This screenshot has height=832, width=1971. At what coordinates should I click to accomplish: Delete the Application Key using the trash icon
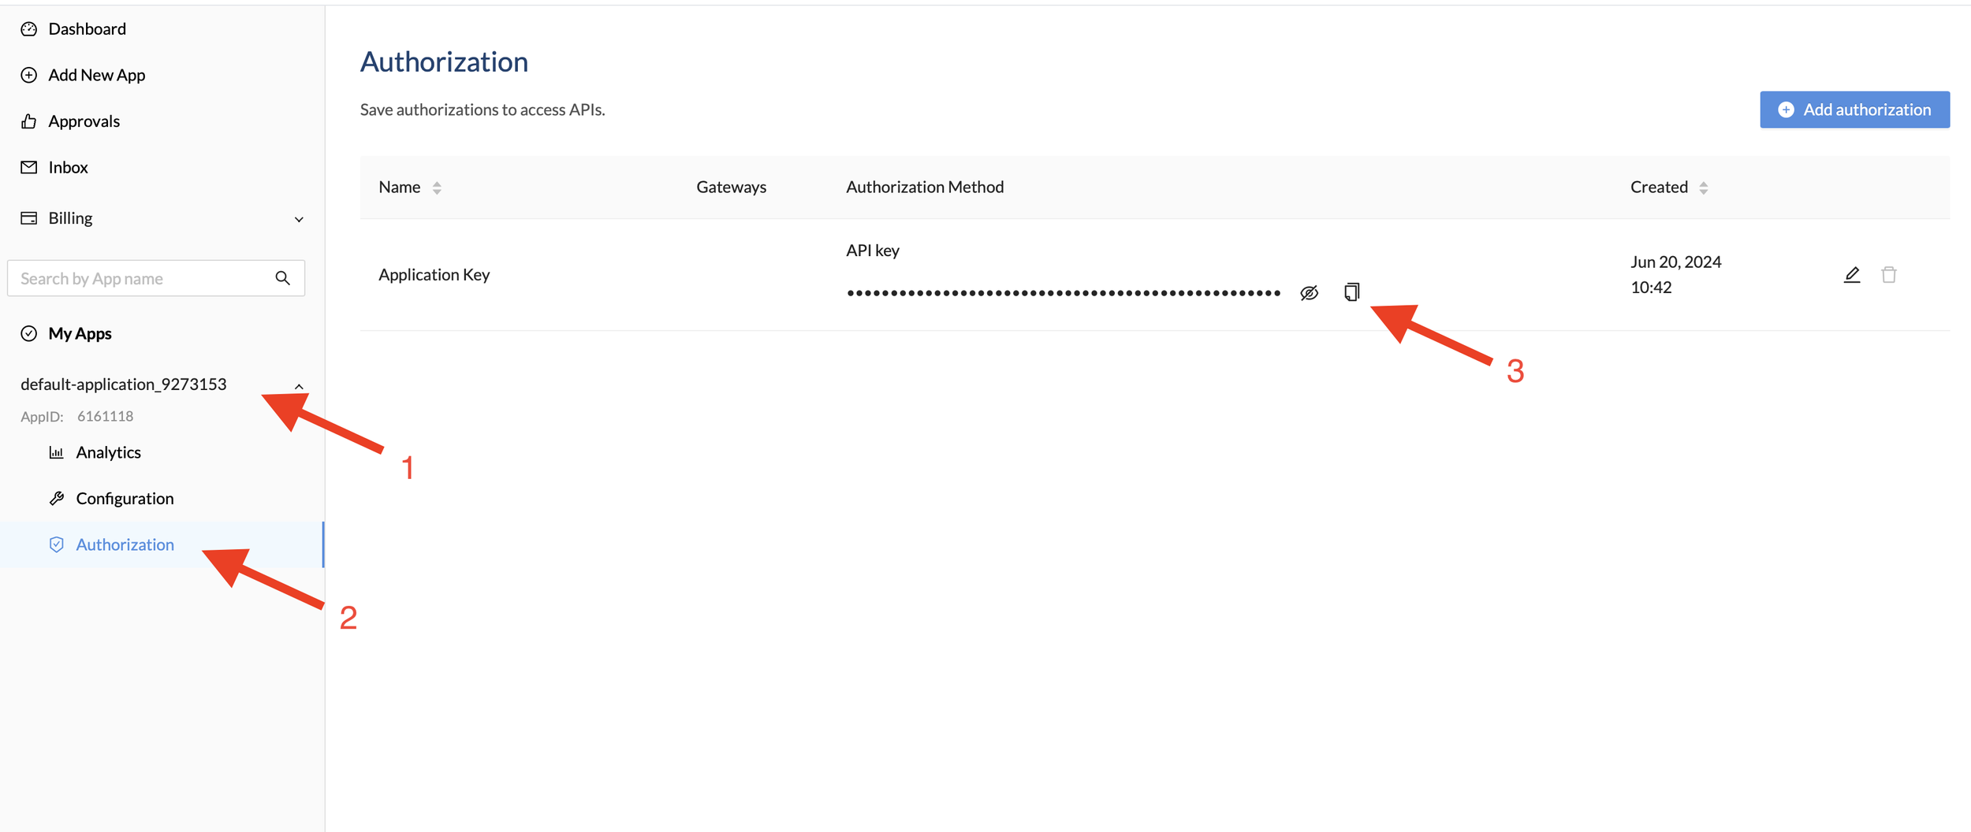(x=1889, y=274)
